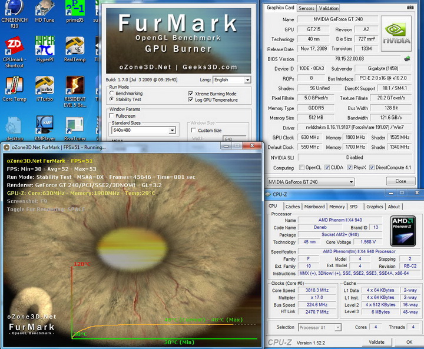Toggle the OpenCL checkbox in GPU-Z
The width and height of the screenshot is (424, 349).
(302, 167)
